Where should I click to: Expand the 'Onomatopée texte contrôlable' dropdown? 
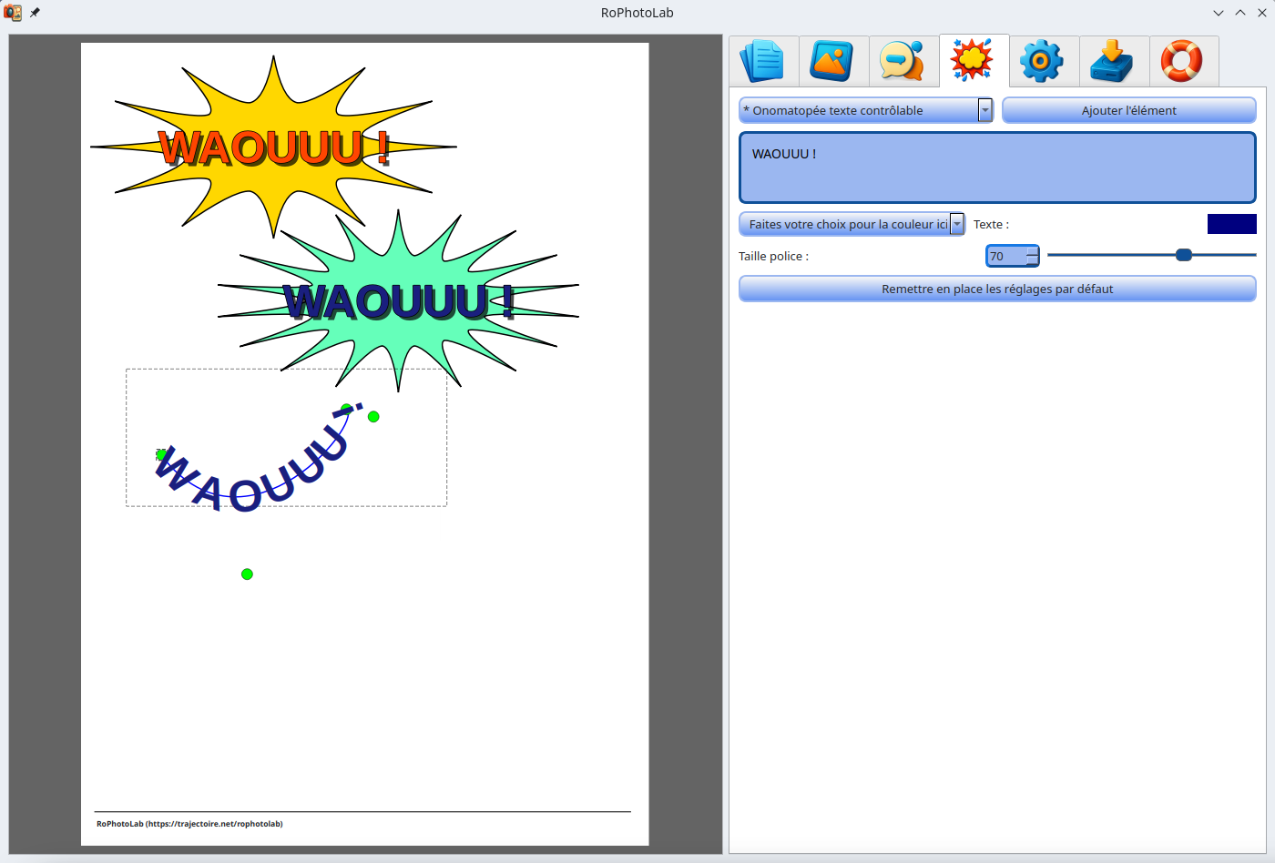point(984,110)
